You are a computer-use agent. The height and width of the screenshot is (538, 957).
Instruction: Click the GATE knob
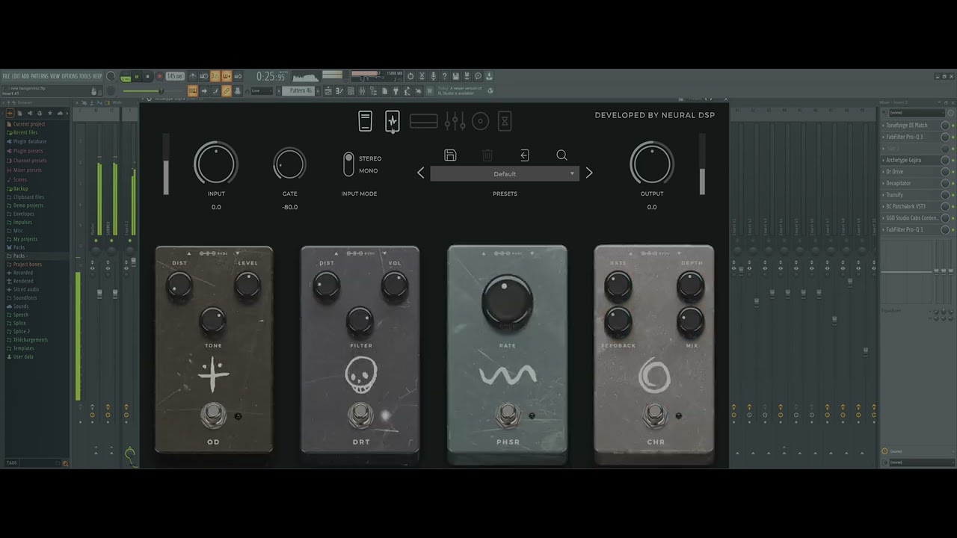click(289, 164)
